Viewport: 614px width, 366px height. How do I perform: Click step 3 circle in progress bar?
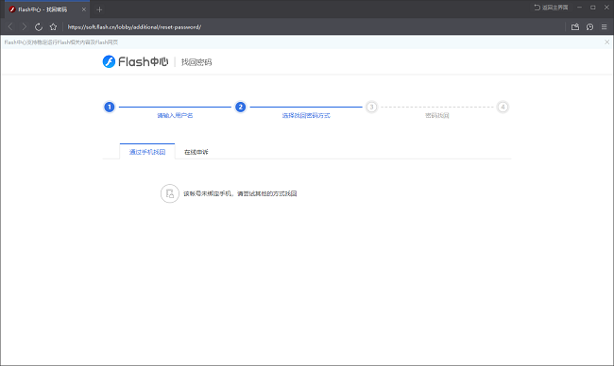371,107
